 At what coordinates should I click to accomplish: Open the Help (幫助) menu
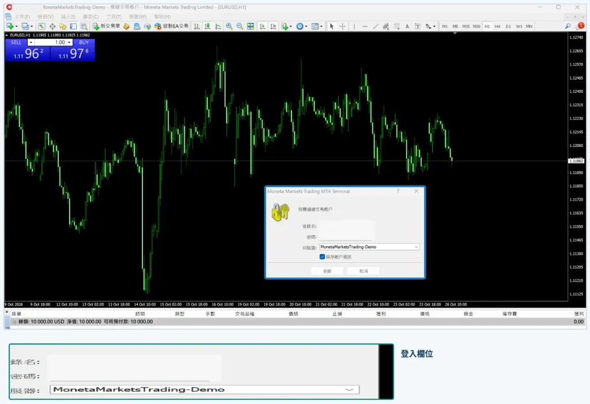[162, 17]
